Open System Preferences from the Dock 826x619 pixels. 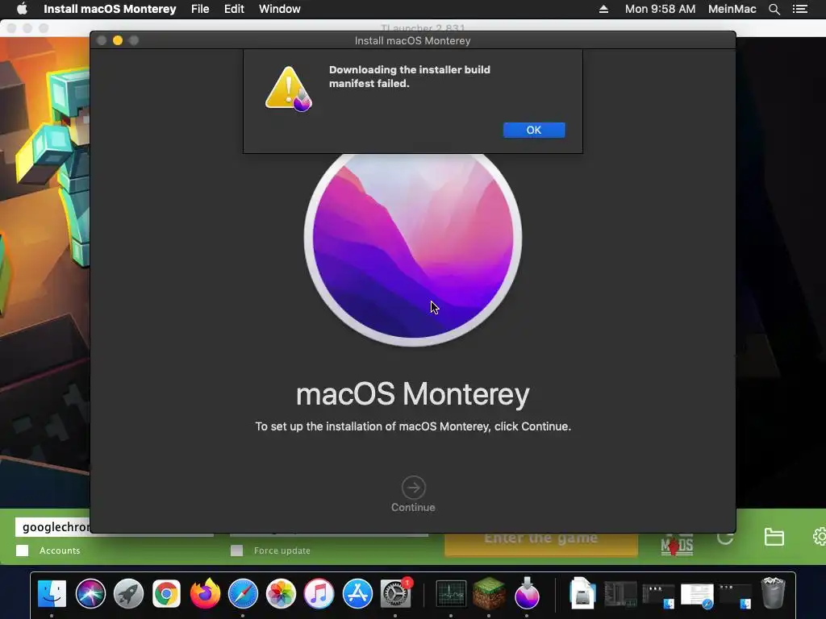pyautogui.click(x=395, y=594)
